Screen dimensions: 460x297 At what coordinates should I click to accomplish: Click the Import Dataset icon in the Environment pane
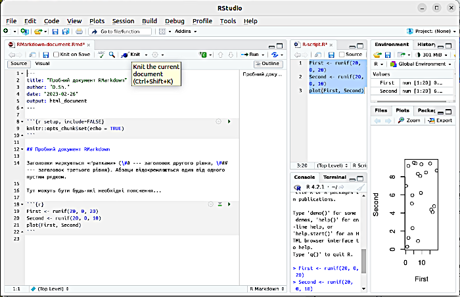(401, 55)
